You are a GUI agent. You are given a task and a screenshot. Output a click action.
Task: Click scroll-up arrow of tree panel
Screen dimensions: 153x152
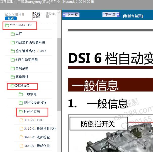click(x=59, y=12)
